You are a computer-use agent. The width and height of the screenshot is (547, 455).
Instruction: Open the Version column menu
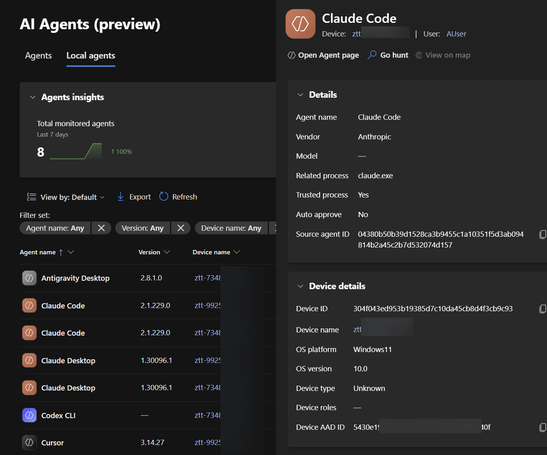(167, 252)
